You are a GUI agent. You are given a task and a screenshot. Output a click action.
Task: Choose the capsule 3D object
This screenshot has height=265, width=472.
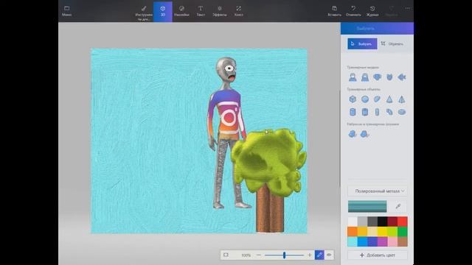pos(377,112)
